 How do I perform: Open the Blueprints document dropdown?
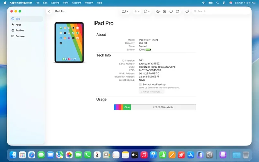pos(147,11)
